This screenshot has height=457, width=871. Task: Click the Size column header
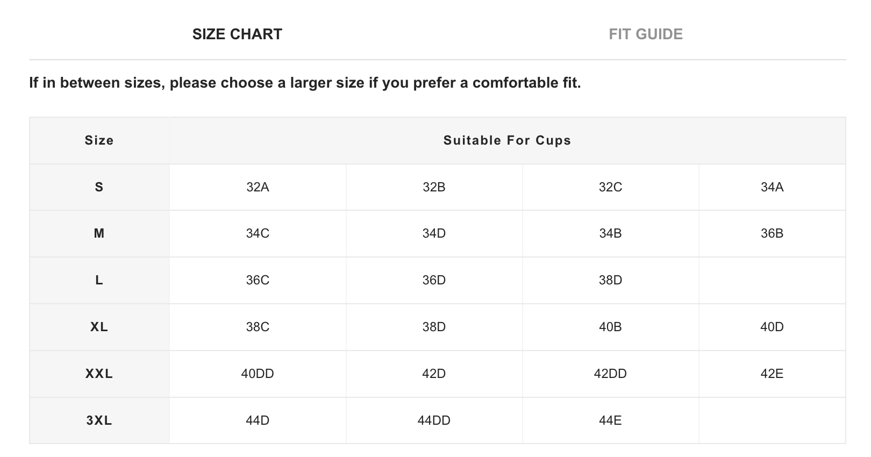99,140
